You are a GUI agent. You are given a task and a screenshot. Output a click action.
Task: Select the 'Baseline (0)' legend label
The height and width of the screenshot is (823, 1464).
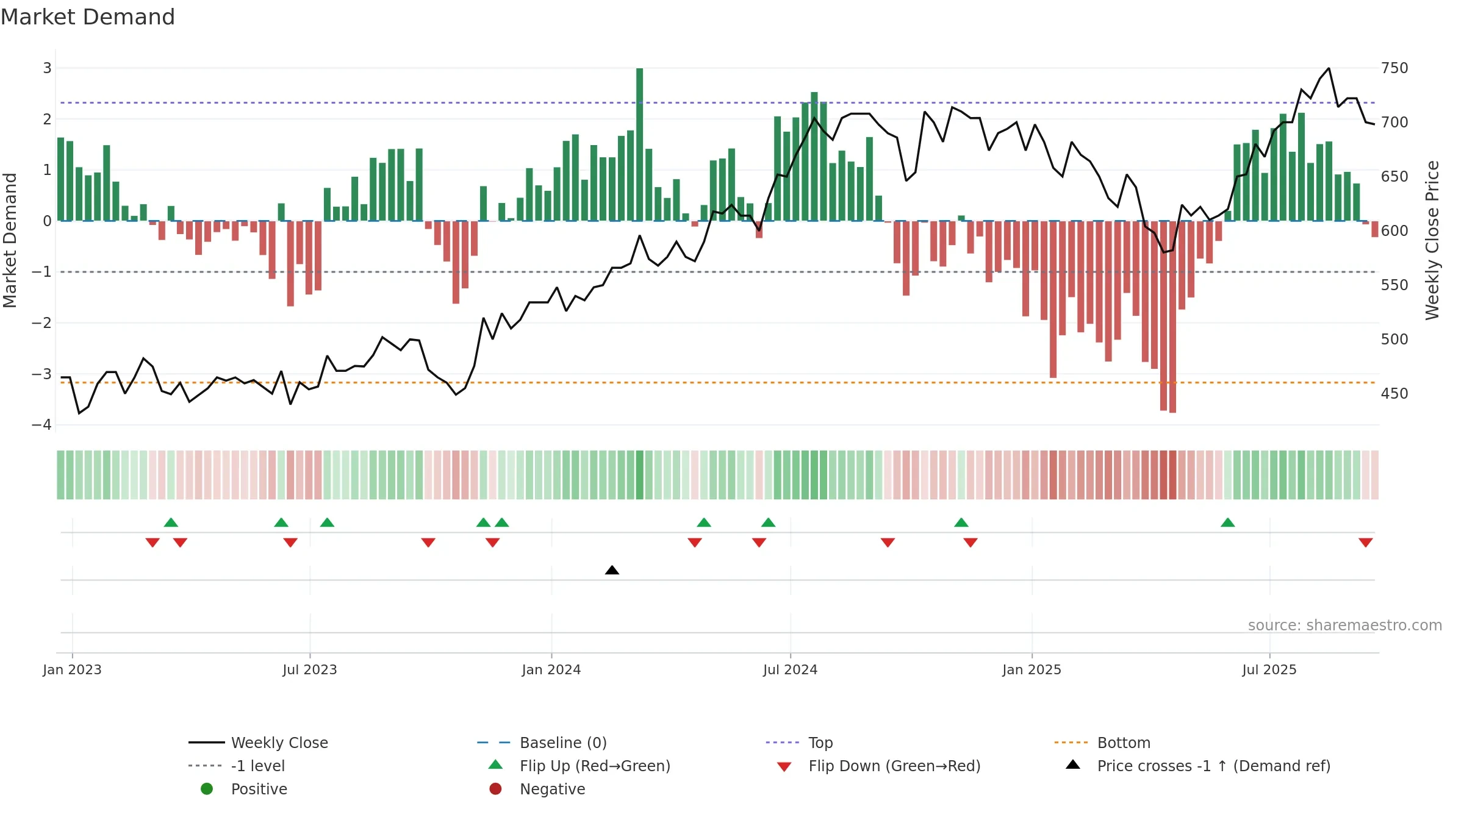pyautogui.click(x=563, y=743)
